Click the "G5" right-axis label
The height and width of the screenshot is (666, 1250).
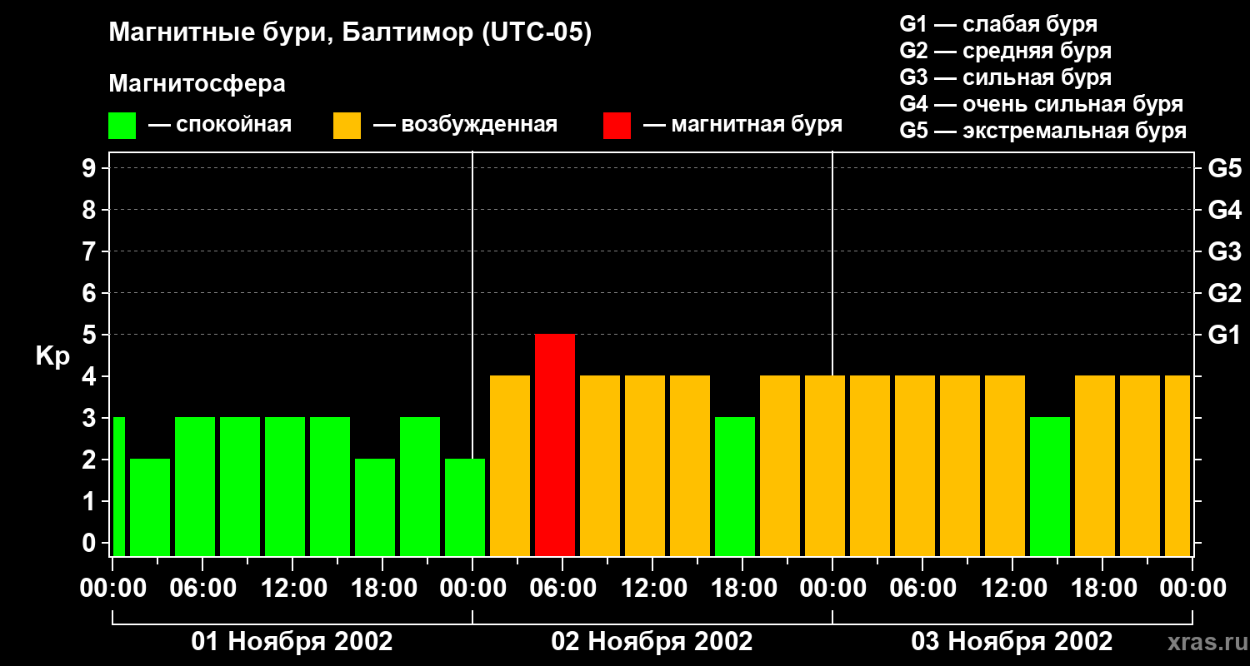click(x=1224, y=168)
